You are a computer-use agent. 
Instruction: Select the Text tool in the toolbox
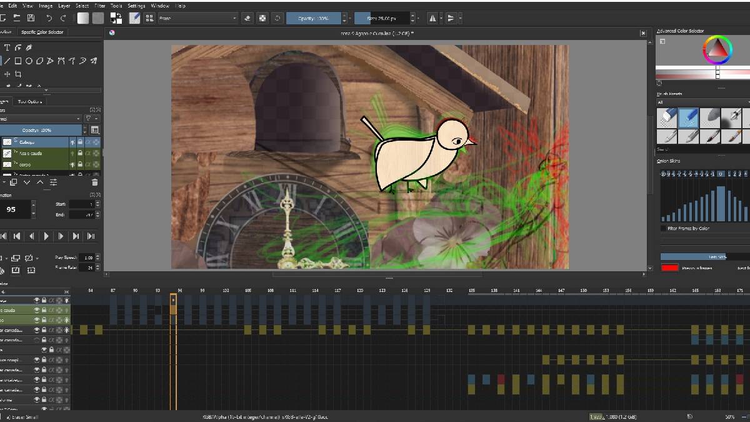tap(7, 48)
